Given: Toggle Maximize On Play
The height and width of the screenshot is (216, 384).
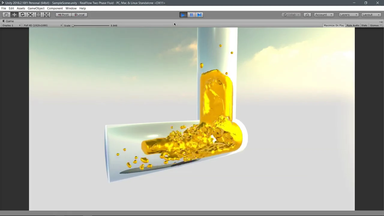Looking at the screenshot, I should pos(334,25).
